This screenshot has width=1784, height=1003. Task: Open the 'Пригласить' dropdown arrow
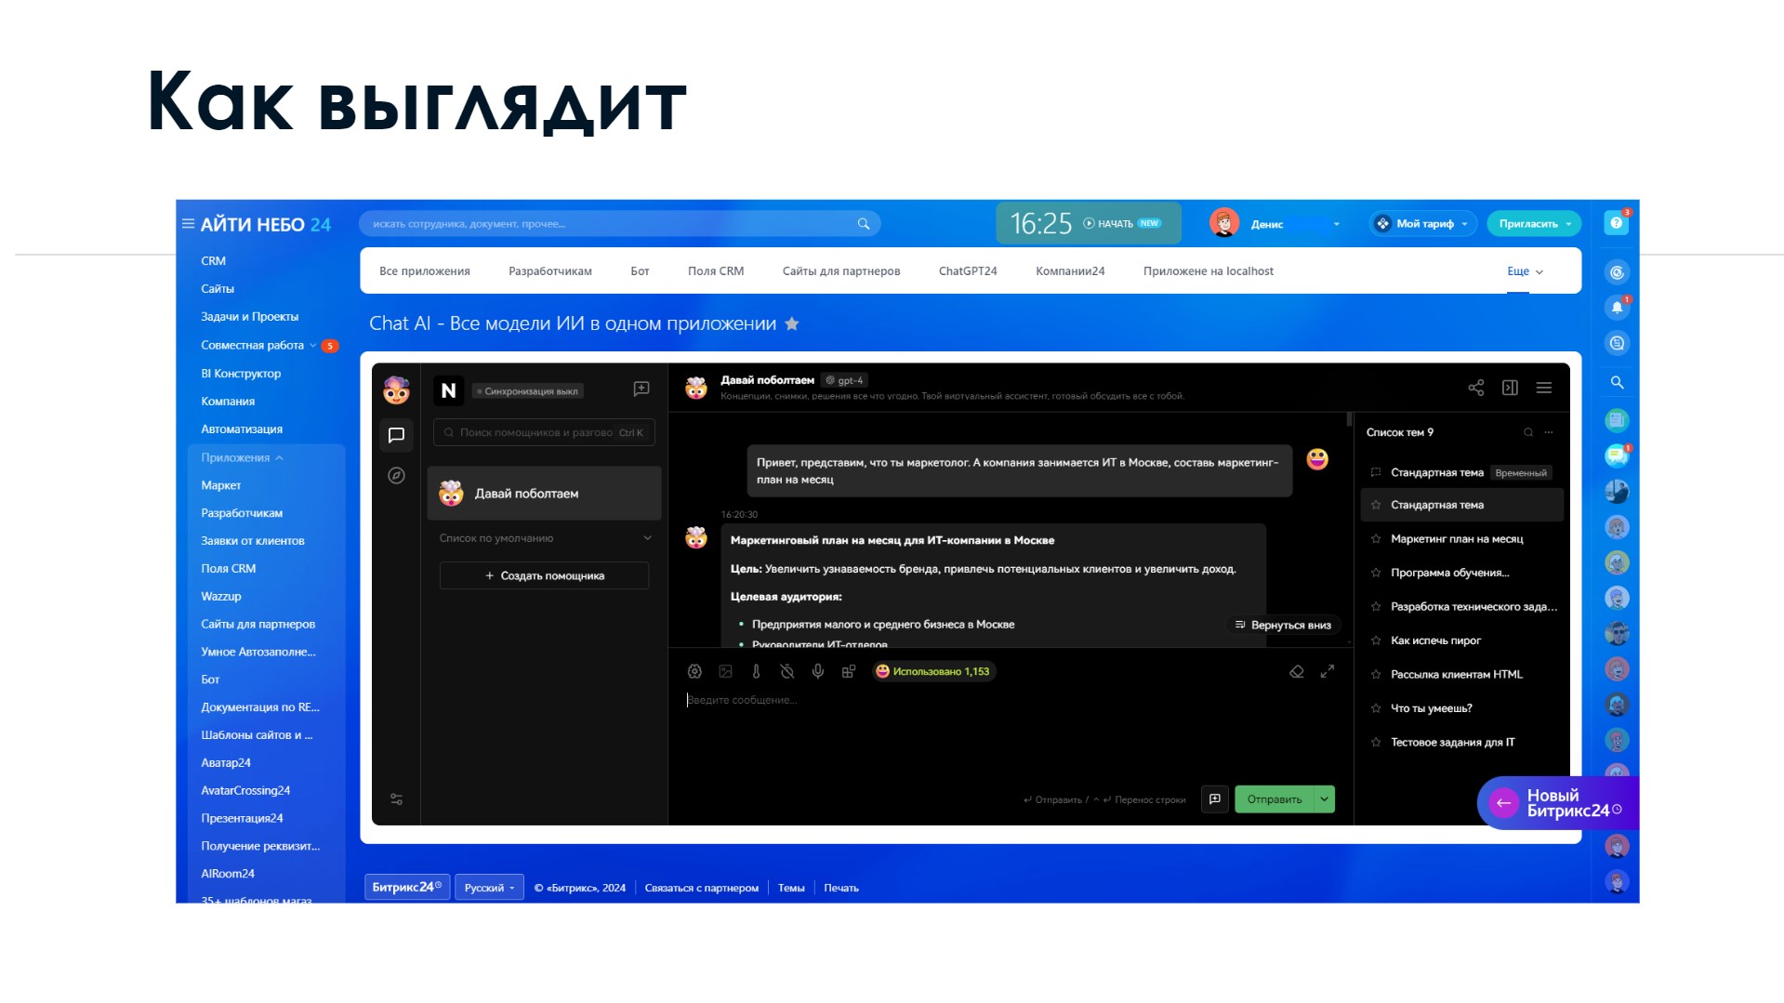click(x=1569, y=224)
